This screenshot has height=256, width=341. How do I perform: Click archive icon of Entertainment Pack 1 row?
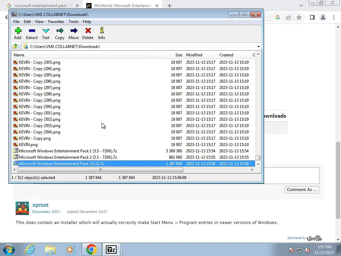click(15, 151)
